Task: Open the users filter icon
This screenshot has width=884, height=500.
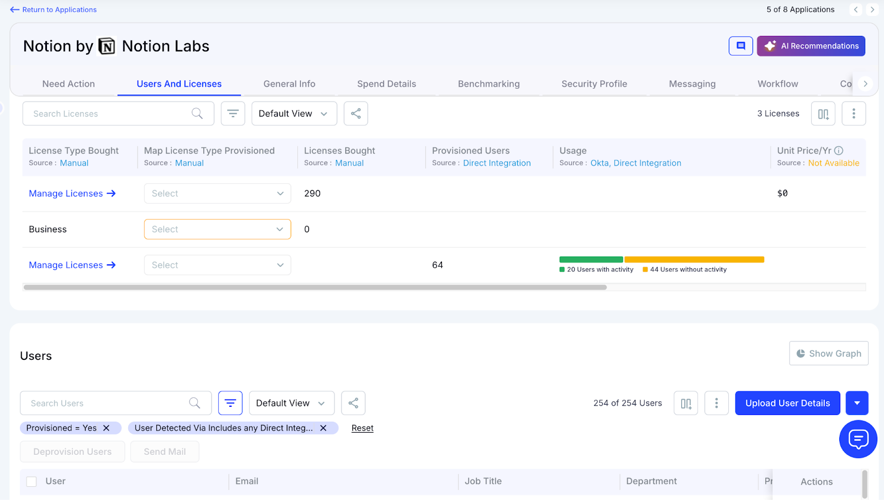Action: tap(230, 403)
